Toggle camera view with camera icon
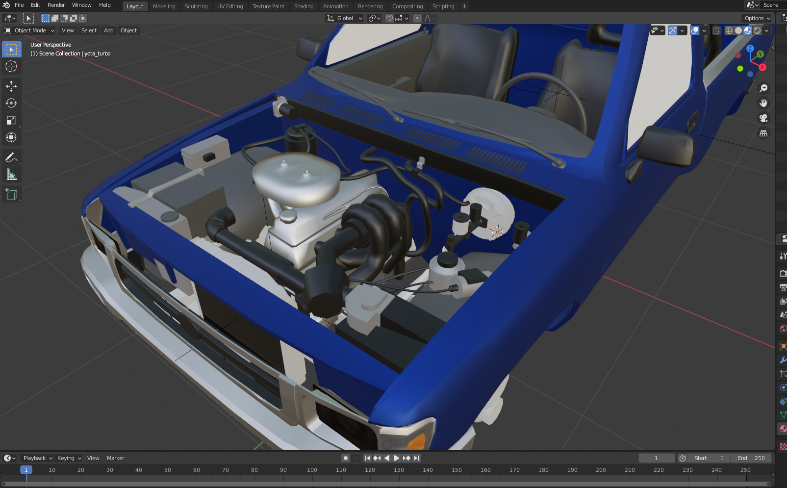The image size is (787, 488). tap(763, 118)
